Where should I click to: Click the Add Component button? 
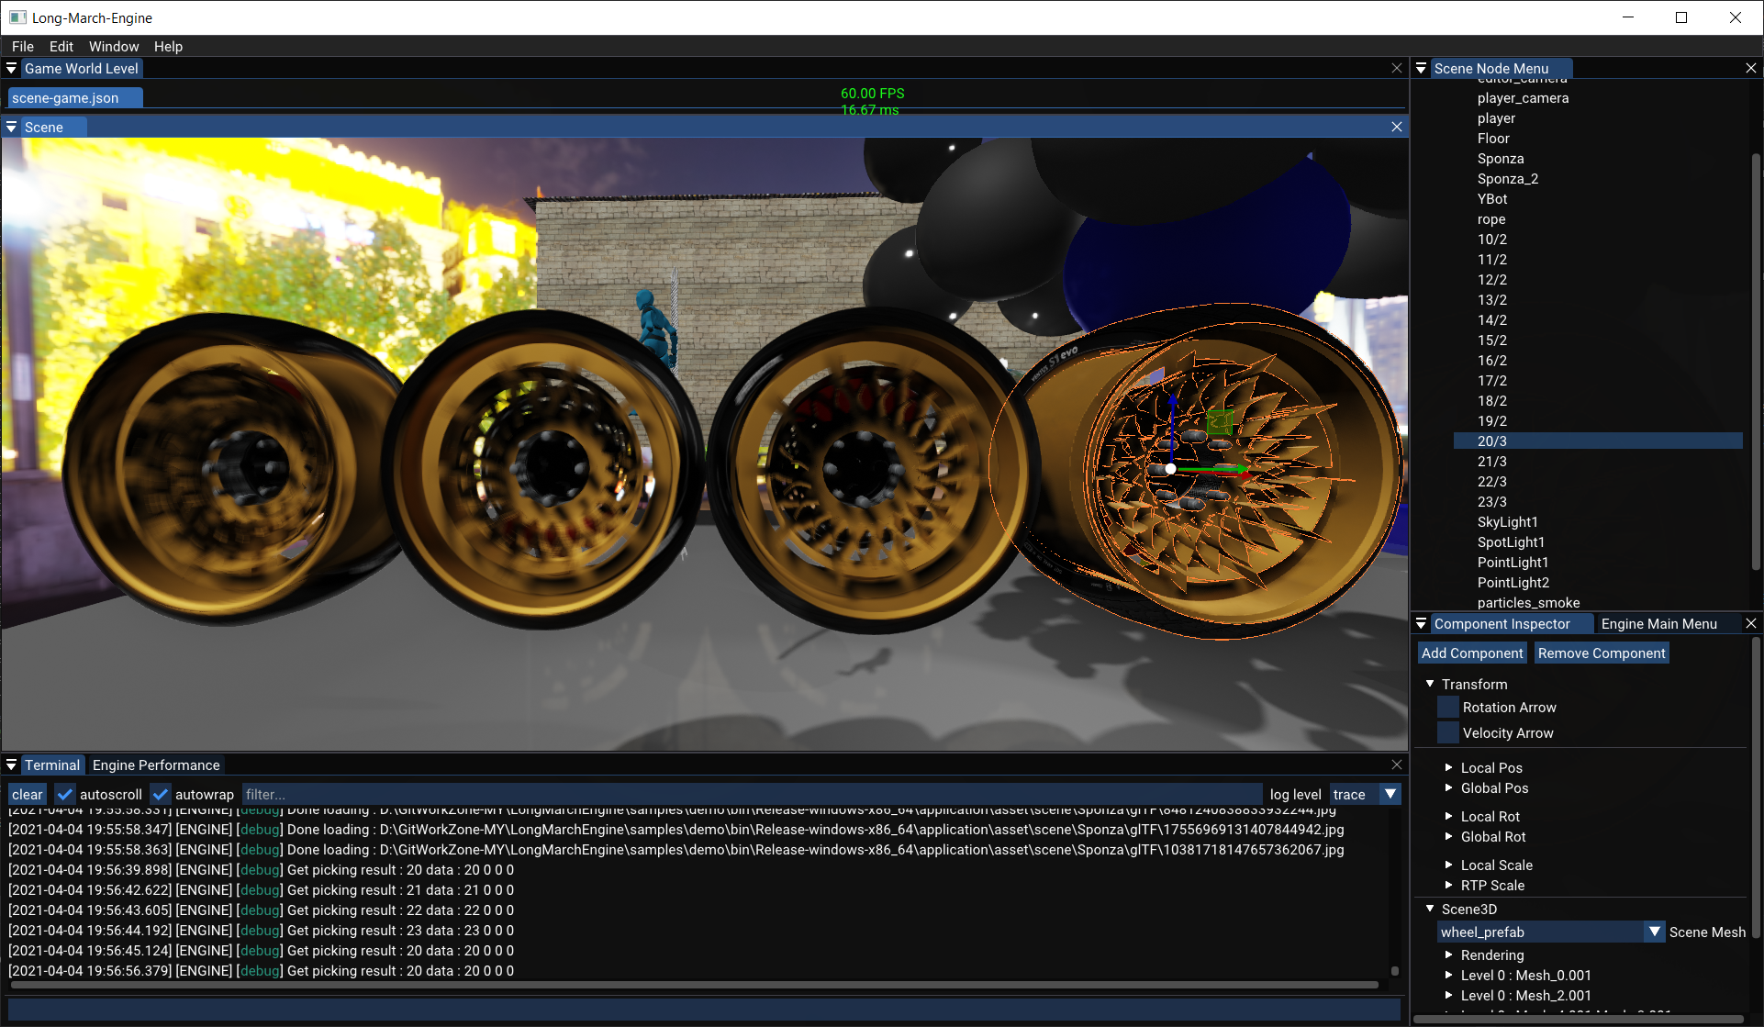click(1471, 653)
